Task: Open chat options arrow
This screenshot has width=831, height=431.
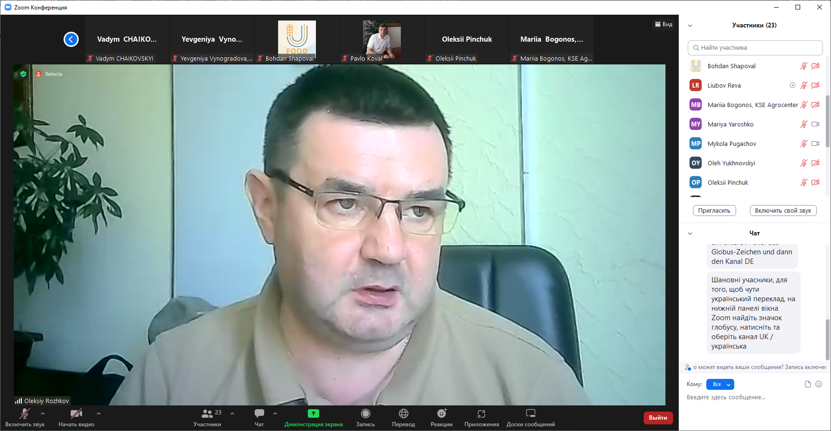Action: pos(275,413)
